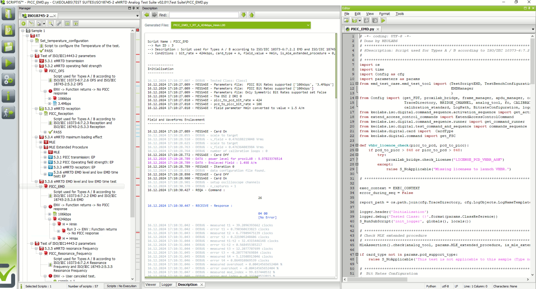Click the eye view icon in Manager toolbar

coord(76,24)
